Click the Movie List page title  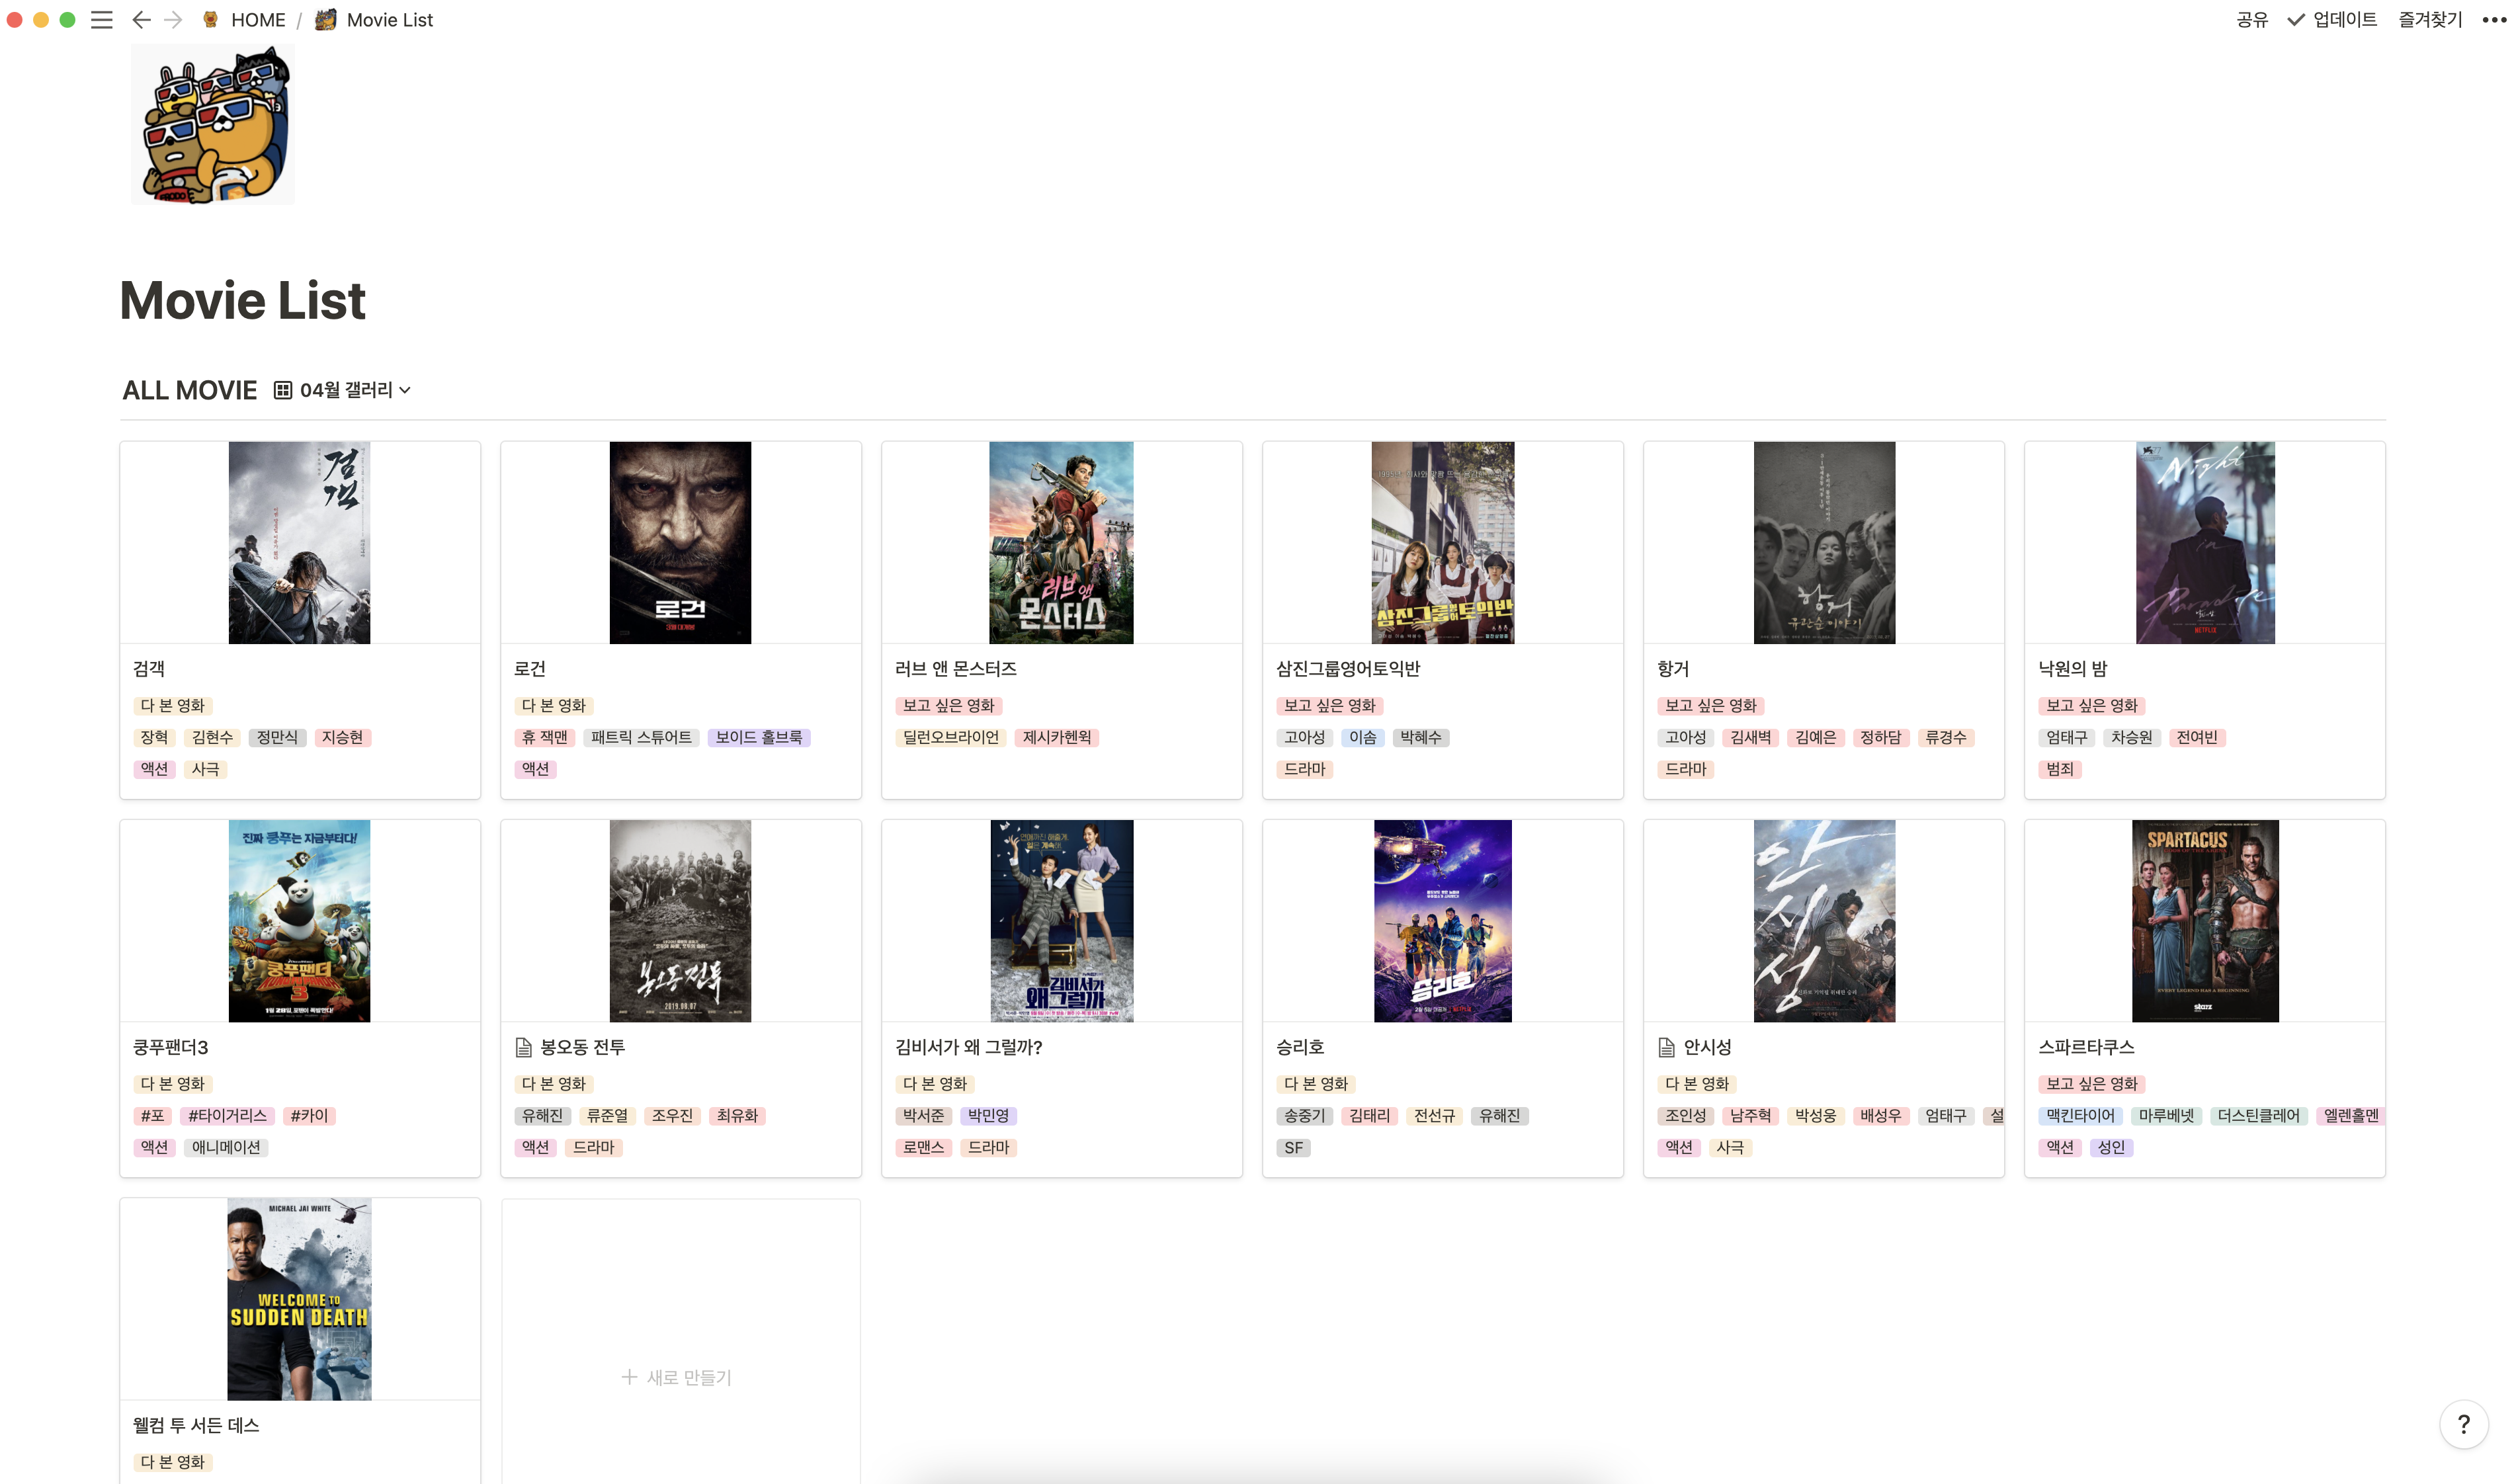(243, 300)
